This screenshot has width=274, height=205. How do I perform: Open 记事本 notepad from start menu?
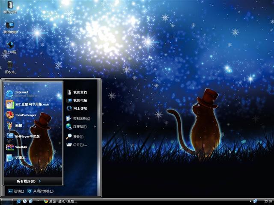pos(33,158)
